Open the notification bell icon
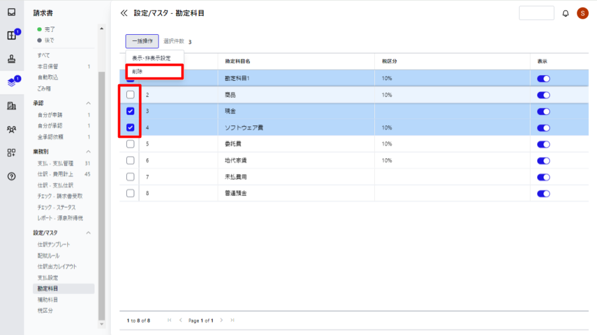Image resolution: width=597 pixels, height=335 pixels. [x=565, y=13]
